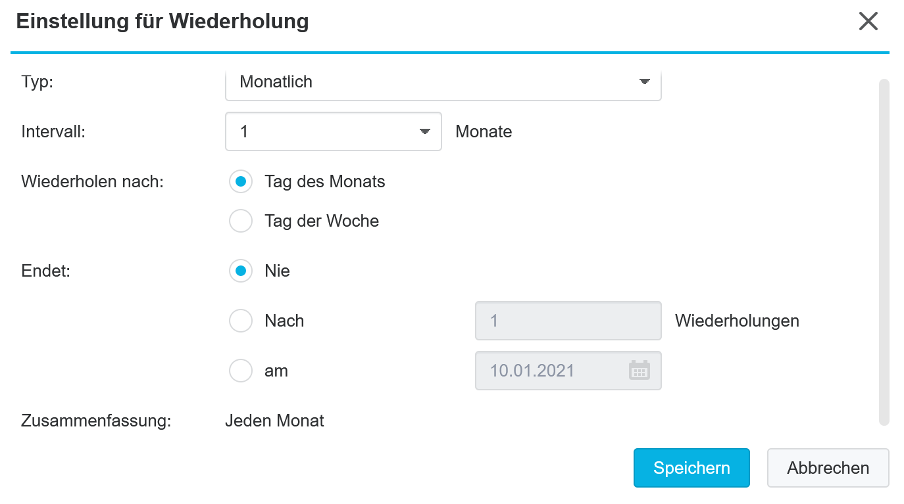Viewport: 904px width, 504px height.
Task: Click the Nach label text
Action: [284, 321]
